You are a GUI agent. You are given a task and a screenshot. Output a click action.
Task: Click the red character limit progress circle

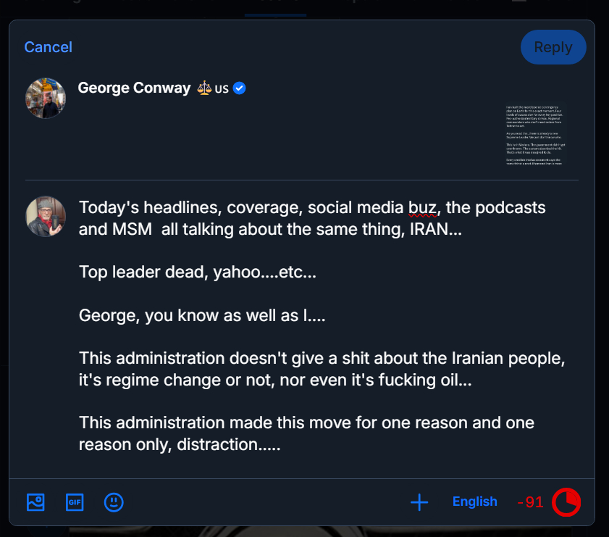point(566,502)
